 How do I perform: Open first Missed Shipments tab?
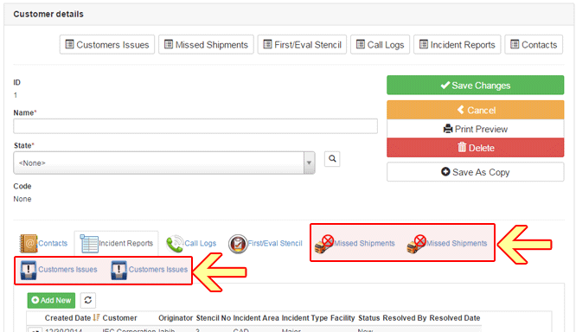355,243
